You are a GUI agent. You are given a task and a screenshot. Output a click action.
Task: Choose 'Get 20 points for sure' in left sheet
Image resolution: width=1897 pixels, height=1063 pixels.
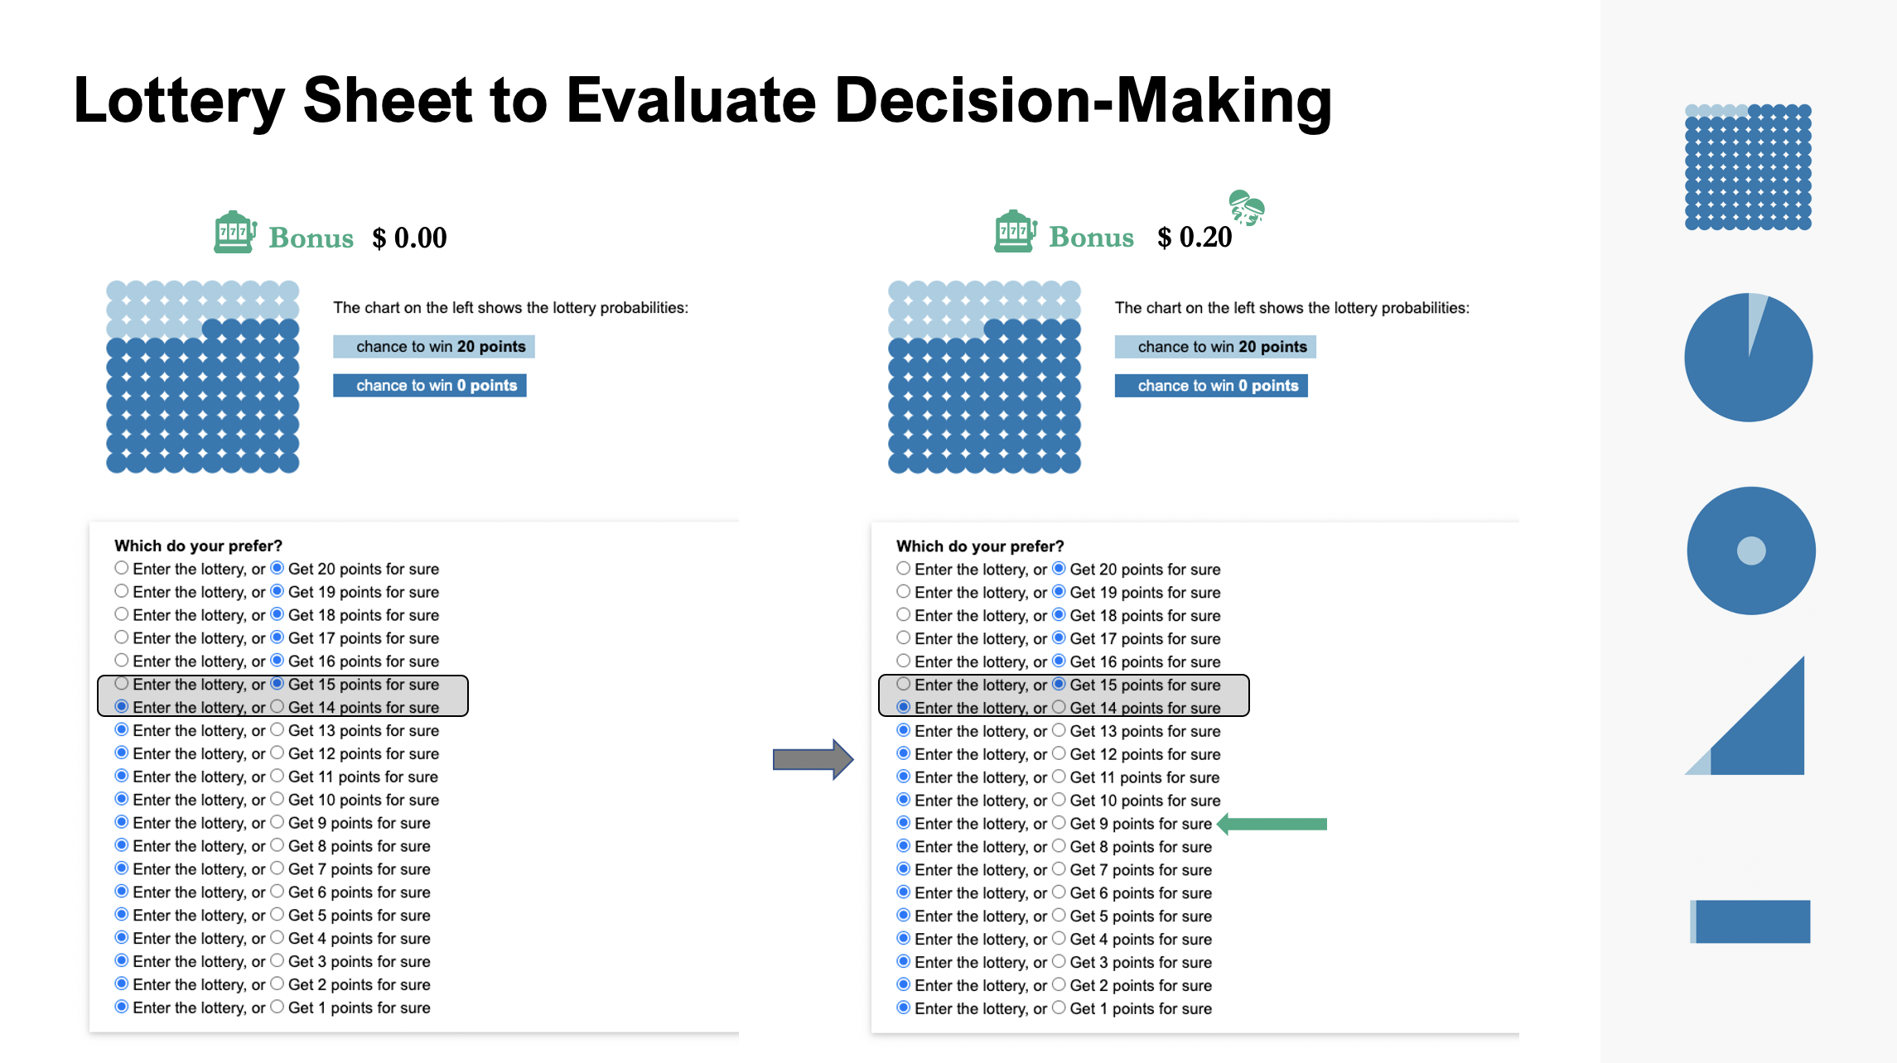click(x=278, y=568)
